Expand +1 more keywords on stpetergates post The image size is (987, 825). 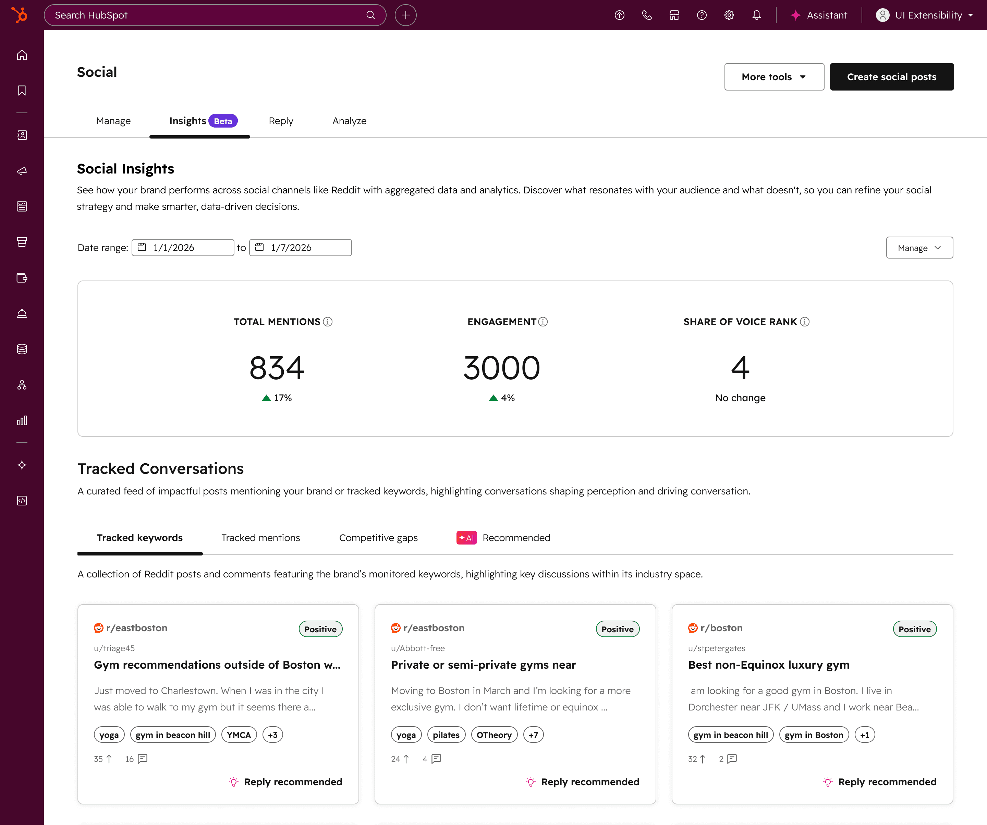click(x=865, y=735)
